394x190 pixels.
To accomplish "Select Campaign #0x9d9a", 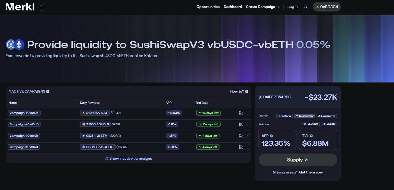I will tap(24, 113).
